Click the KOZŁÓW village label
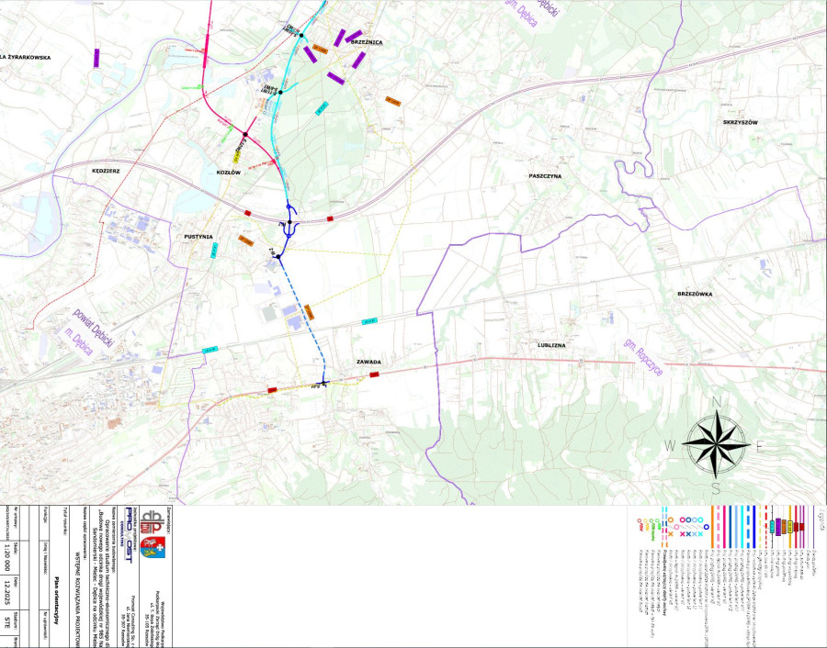This screenshot has width=827, height=648. pyautogui.click(x=228, y=173)
